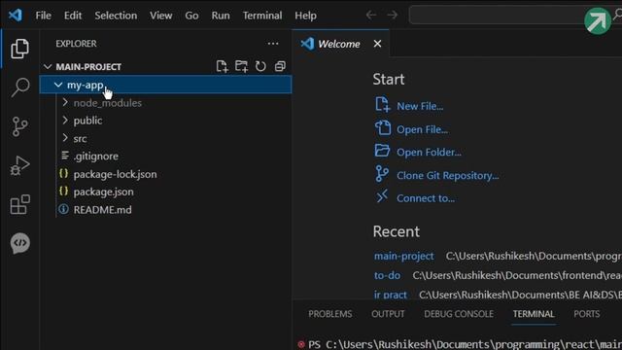This screenshot has height=350, width=622.
Task: Switch to the PORTS panel tab
Action: 587,314
